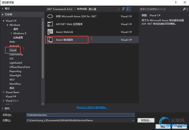
Task: Select the LightSwitch category
Action: click(16, 63)
